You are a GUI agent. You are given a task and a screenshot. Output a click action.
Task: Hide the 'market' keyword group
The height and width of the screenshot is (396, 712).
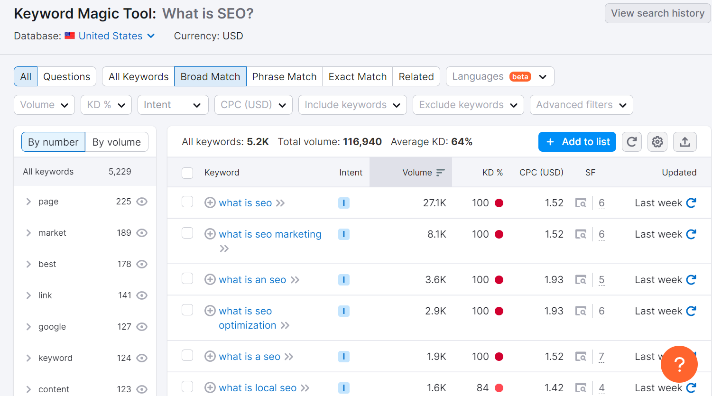(142, 233)
